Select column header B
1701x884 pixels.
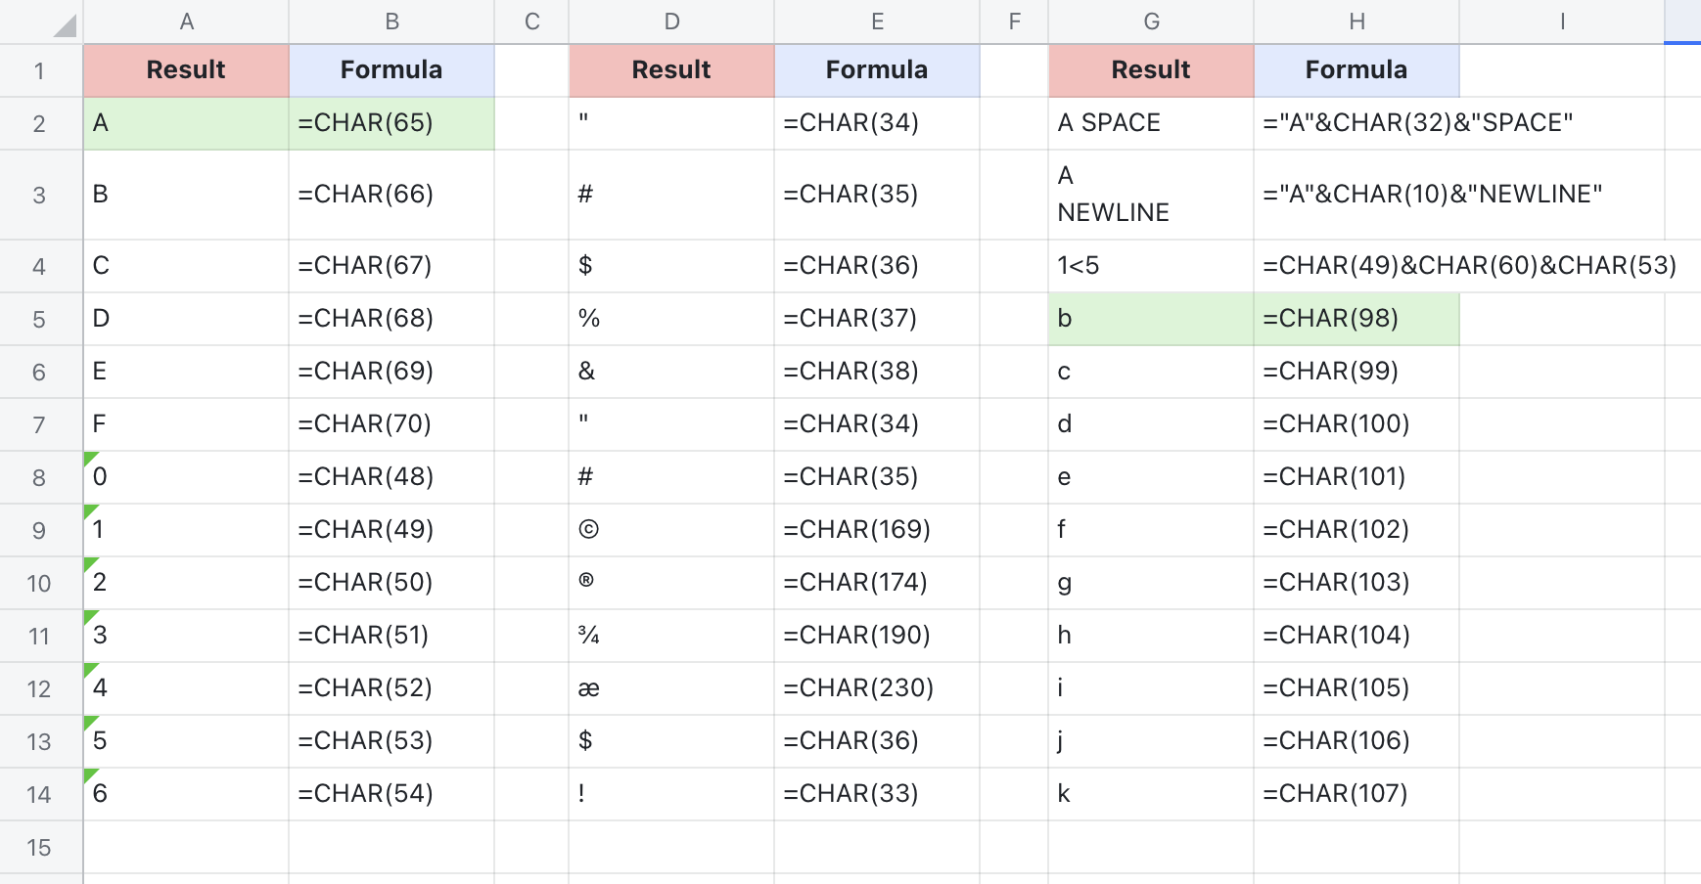391,20
